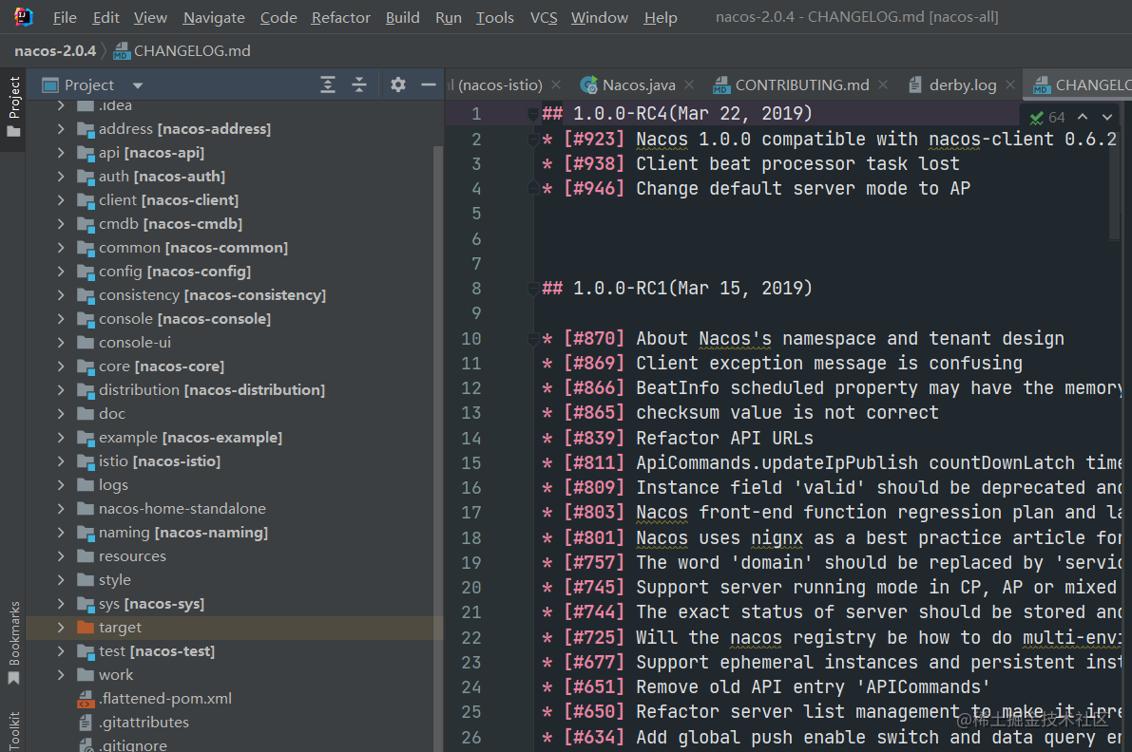Expand the config [nacos-config] module
The height and width of the screenshot is (752, 1132).
pos(62,272)
